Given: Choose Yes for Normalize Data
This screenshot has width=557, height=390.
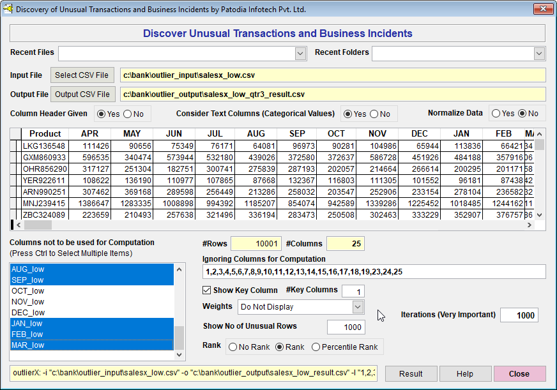Looking at the screenshot, I should (495, 114).
